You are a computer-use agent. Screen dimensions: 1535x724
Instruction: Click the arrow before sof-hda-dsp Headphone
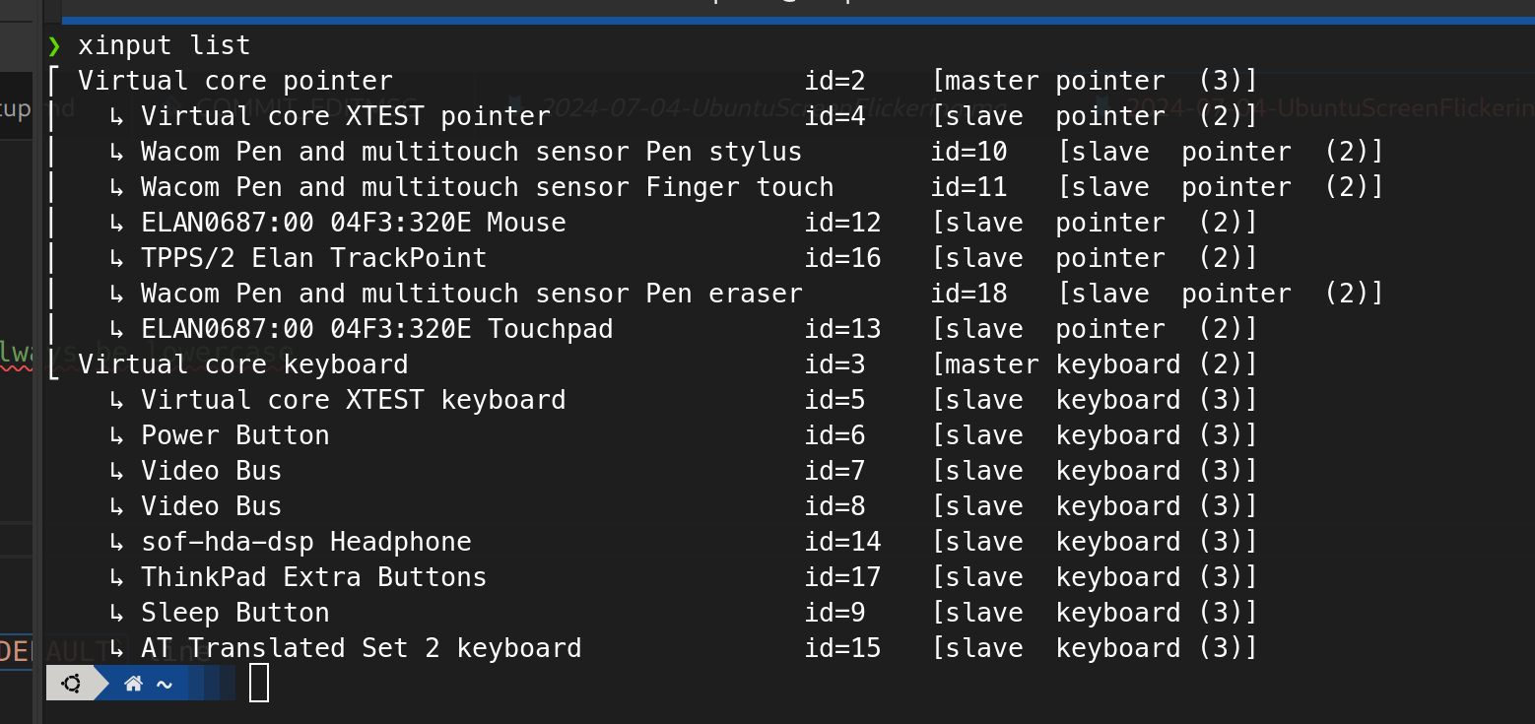point(117,543)
